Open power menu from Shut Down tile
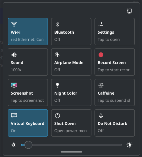Image resolution: width=142 pixels, height=157 pixels. (71, 123)
